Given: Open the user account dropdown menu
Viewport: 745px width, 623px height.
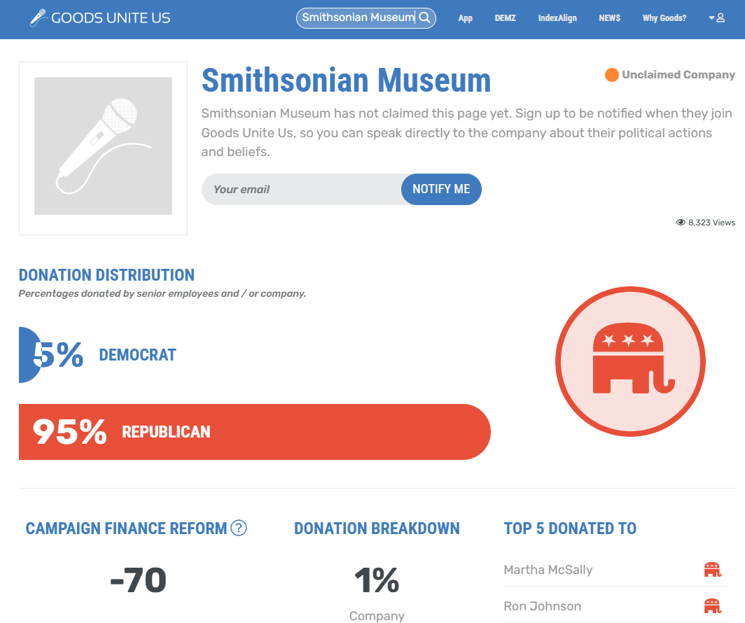Looking at the screenshot, I should 716,17.
